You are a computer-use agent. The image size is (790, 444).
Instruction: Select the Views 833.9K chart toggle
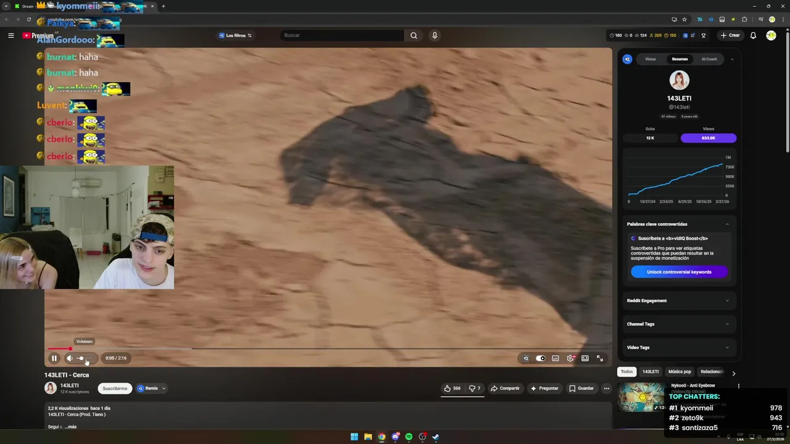point(709,138)
